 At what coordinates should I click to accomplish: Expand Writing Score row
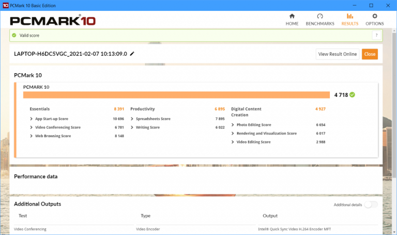coord(132,127)
